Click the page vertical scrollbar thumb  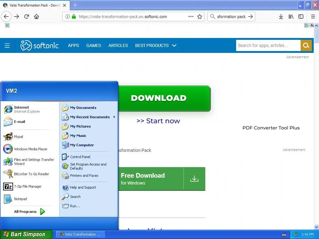[x=316, y=36]
